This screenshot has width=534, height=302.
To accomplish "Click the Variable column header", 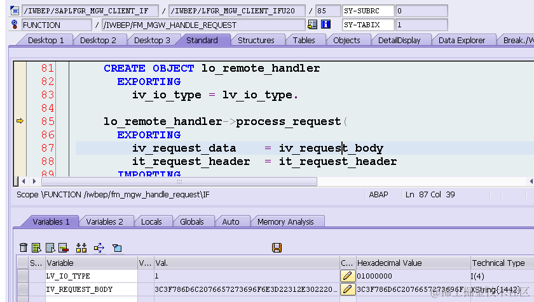I will [x=92, y=263].
